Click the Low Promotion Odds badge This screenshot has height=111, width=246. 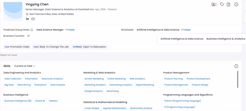[17, 47]
